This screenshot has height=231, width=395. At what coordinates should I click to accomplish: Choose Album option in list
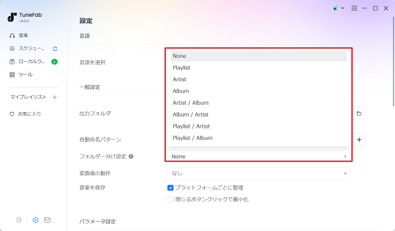pos(258,91)
